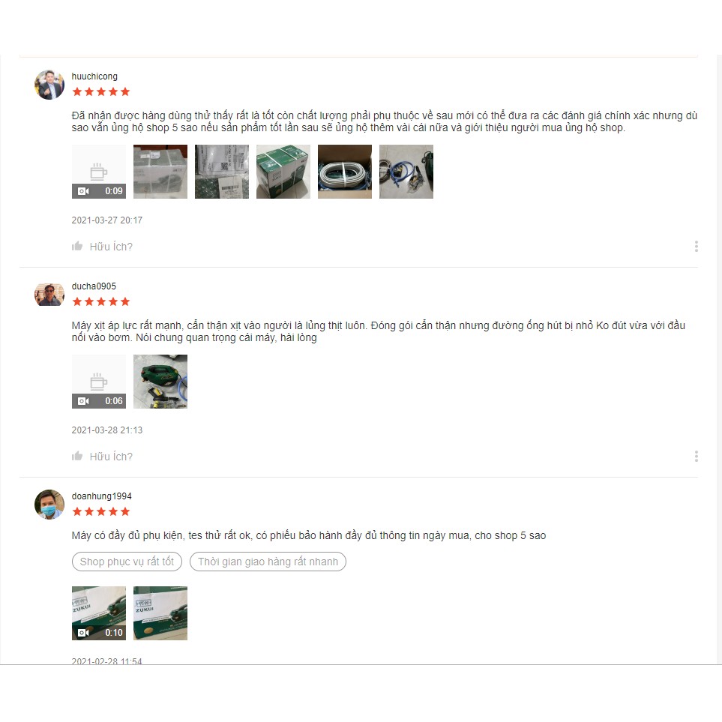Viewport: 722px width, 722px height.
Task: Click the username doanhung1994
Action: tap(102, 496)
